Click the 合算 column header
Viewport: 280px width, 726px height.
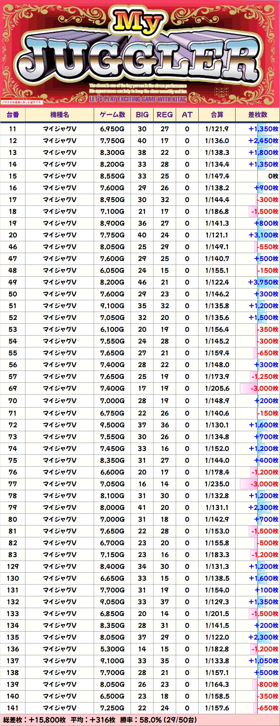point(217,115)
